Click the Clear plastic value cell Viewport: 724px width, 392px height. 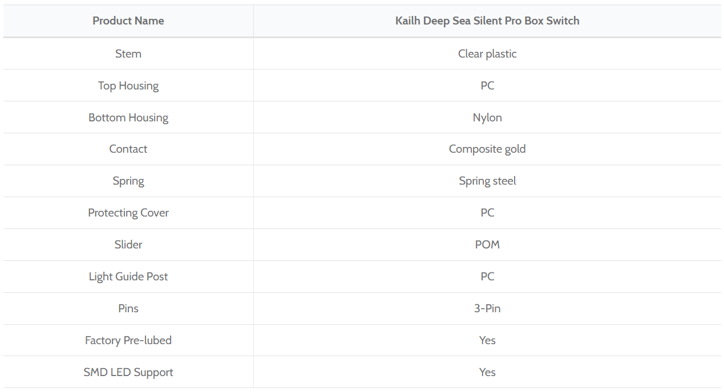pos(487,54)
